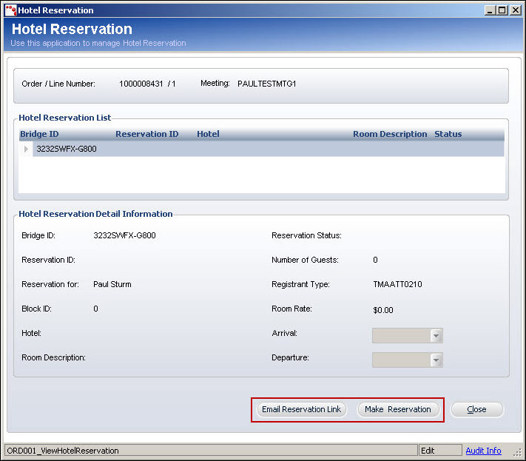Minimize the Hotel Reservation window
The width and height of the screenshot is (526, 461).
tap(490, 10)
